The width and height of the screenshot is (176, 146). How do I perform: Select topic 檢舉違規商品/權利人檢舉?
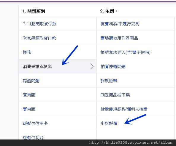124,109
